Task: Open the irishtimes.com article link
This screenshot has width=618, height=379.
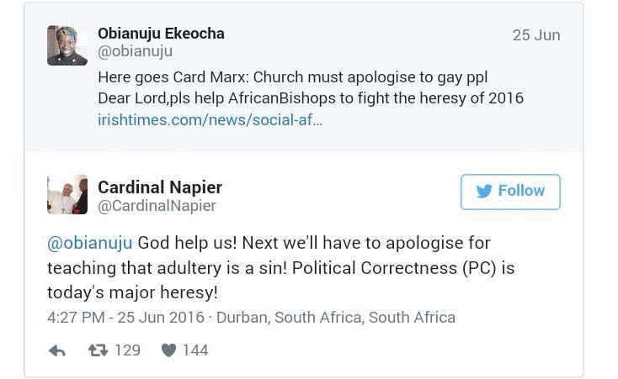Action: click(210, 120)
